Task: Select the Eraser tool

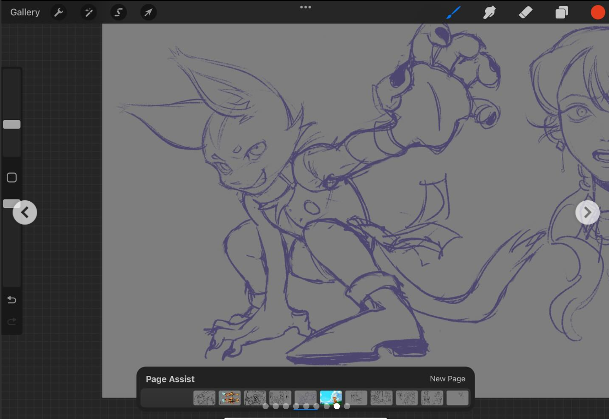Action: pos(526,12)
